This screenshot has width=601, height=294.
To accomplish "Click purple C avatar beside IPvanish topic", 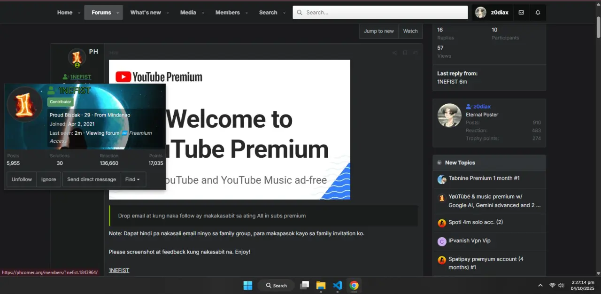I will pyautogui.click(x=441, y=241).
